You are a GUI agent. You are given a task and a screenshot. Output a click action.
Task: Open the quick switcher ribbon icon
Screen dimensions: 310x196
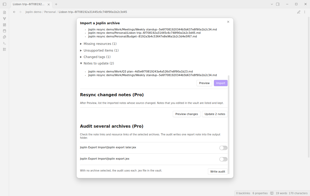tap(4, 12)
